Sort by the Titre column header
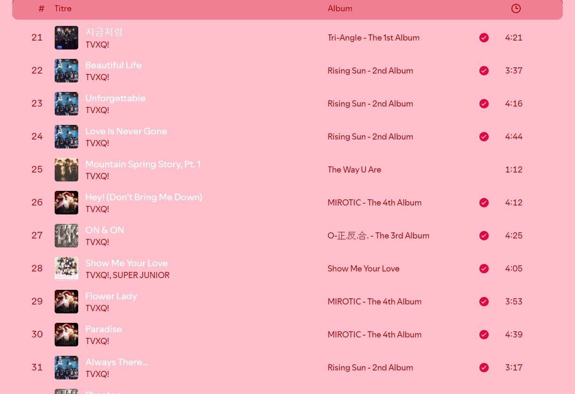The height and width of the screenshot is (394, 575). coord(63,8)
